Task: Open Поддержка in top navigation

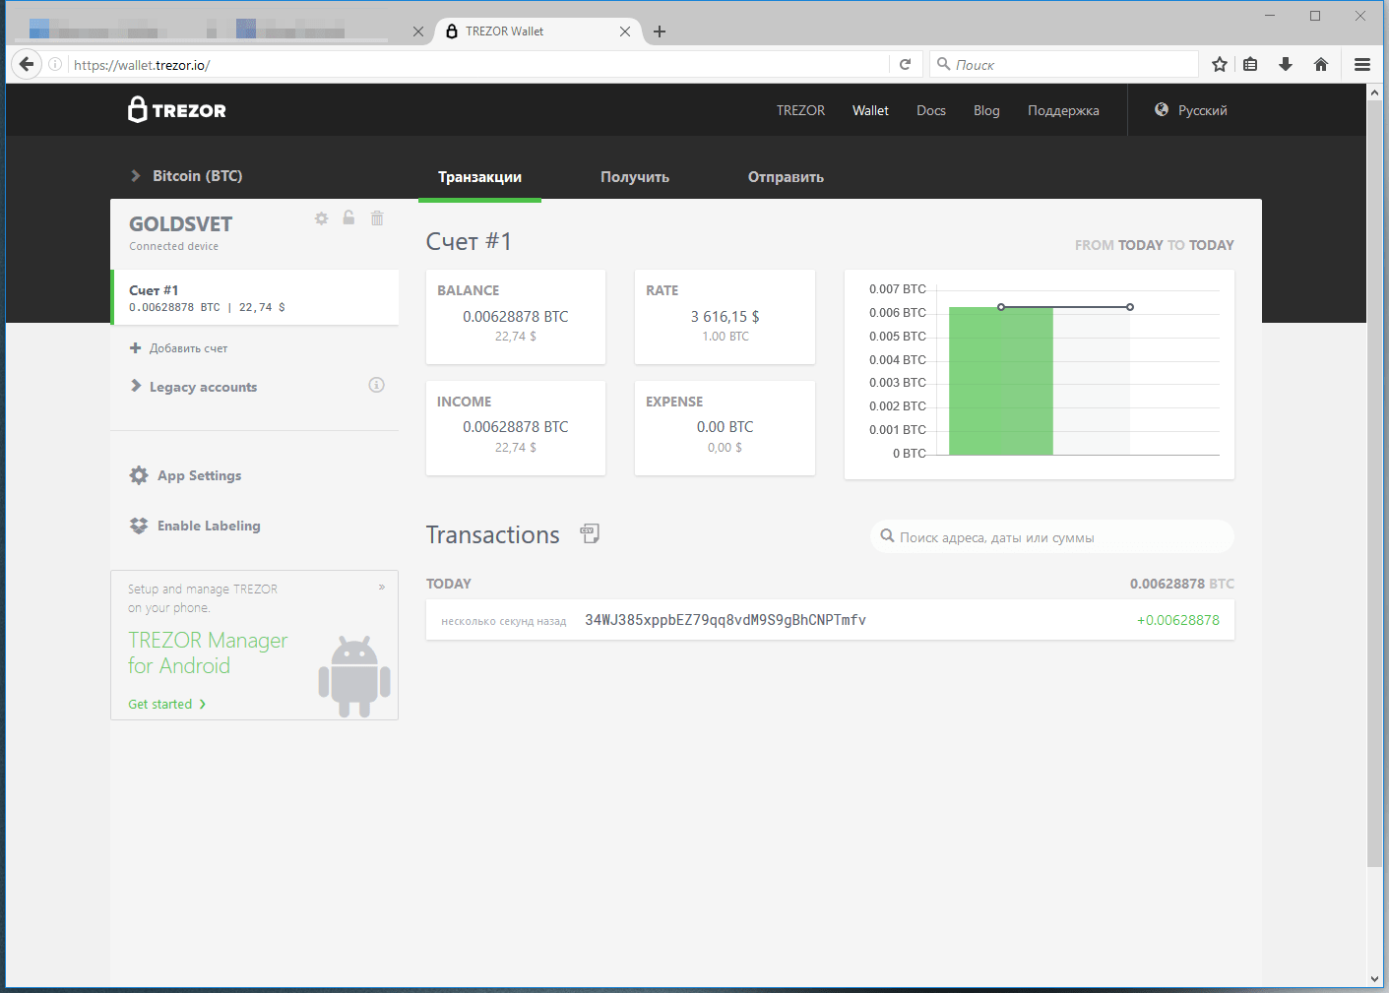Action: [1063, 110]
